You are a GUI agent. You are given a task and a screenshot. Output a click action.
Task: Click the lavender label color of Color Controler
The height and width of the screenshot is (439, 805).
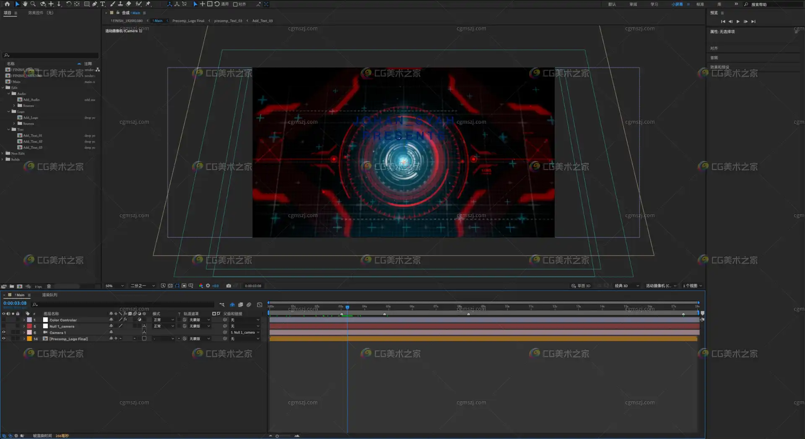pyautogui.click(x=29, y=320)
